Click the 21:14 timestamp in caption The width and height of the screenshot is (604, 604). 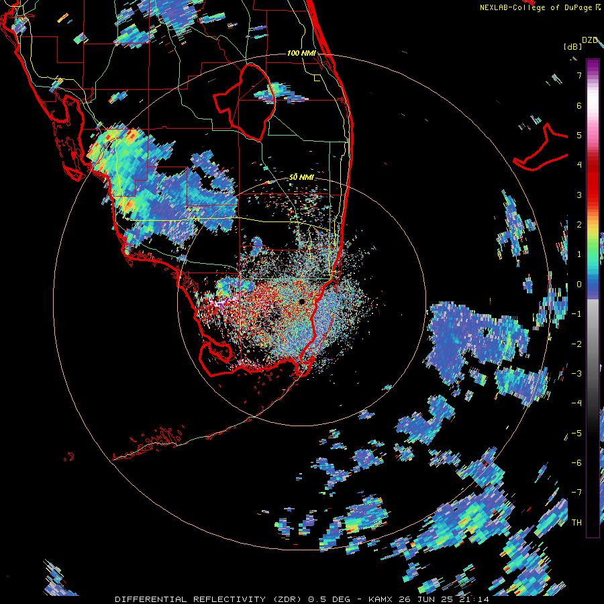click(x=473, y=599)
